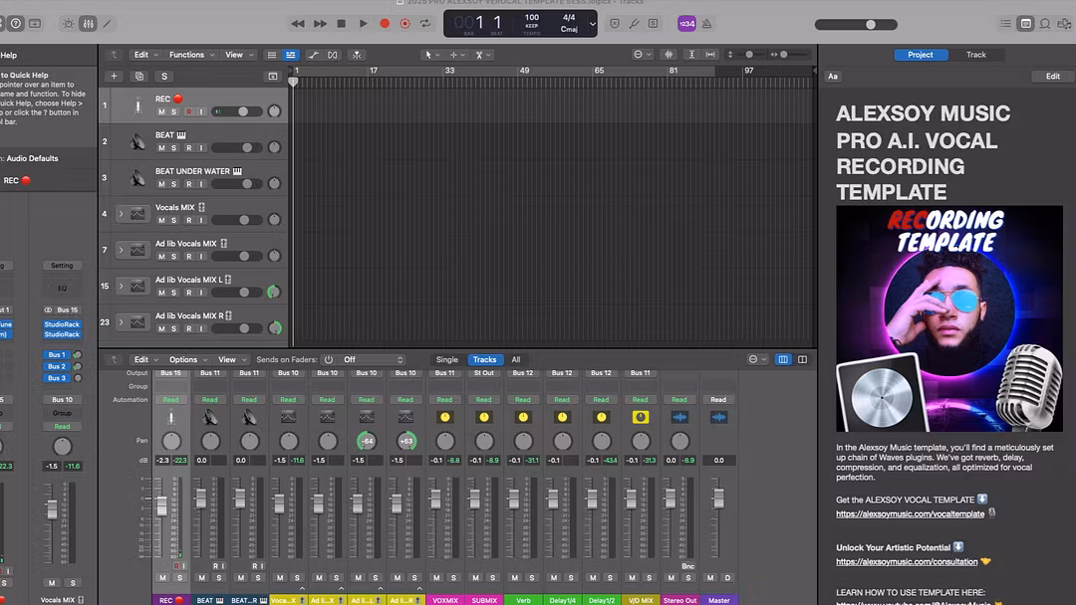
Task: Toggle the Sends on Faders power button
Action: [x=329, y=359]
